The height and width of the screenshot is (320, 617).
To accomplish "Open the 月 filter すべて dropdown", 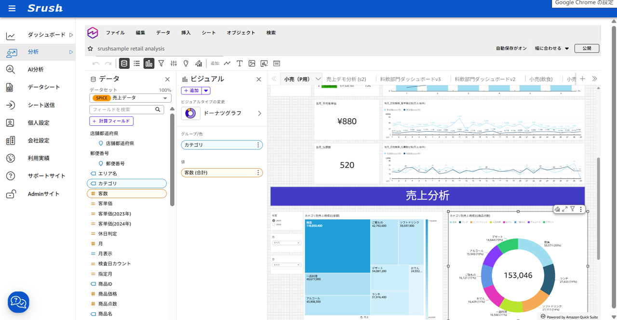I will tap(286, 243).
